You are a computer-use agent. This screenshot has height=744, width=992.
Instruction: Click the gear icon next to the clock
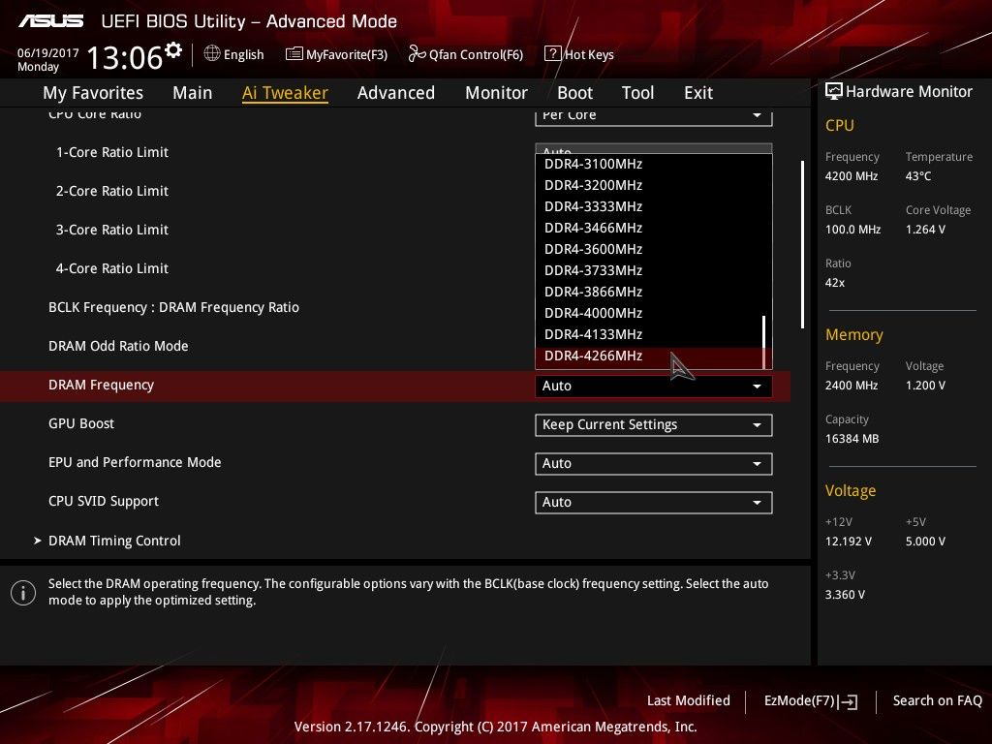[x=172, y=50]
